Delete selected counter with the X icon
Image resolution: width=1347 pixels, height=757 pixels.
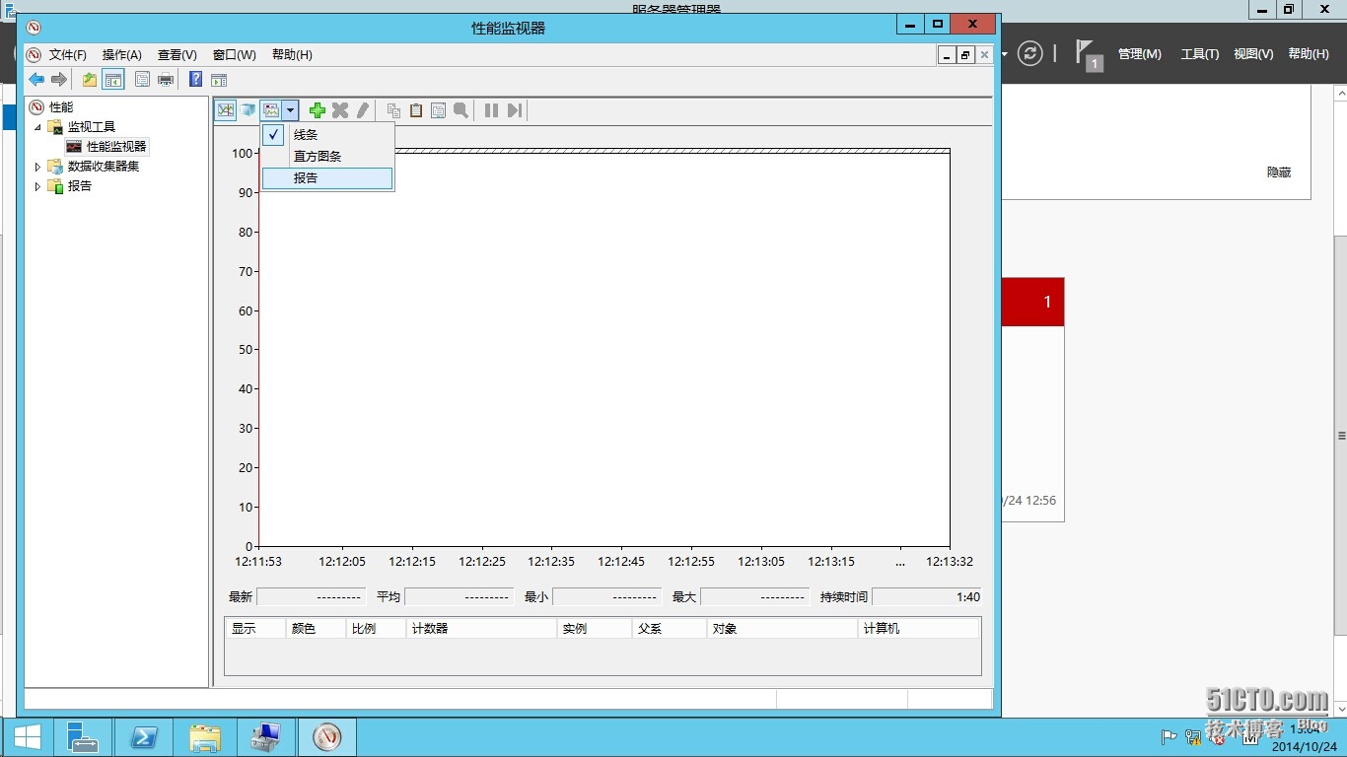click(340, 110)
